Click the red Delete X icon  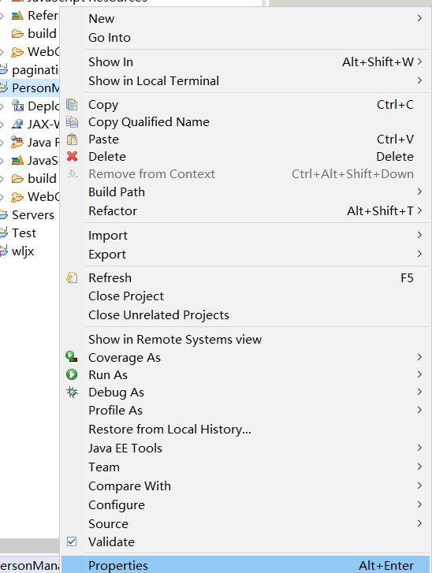point(72,156)
